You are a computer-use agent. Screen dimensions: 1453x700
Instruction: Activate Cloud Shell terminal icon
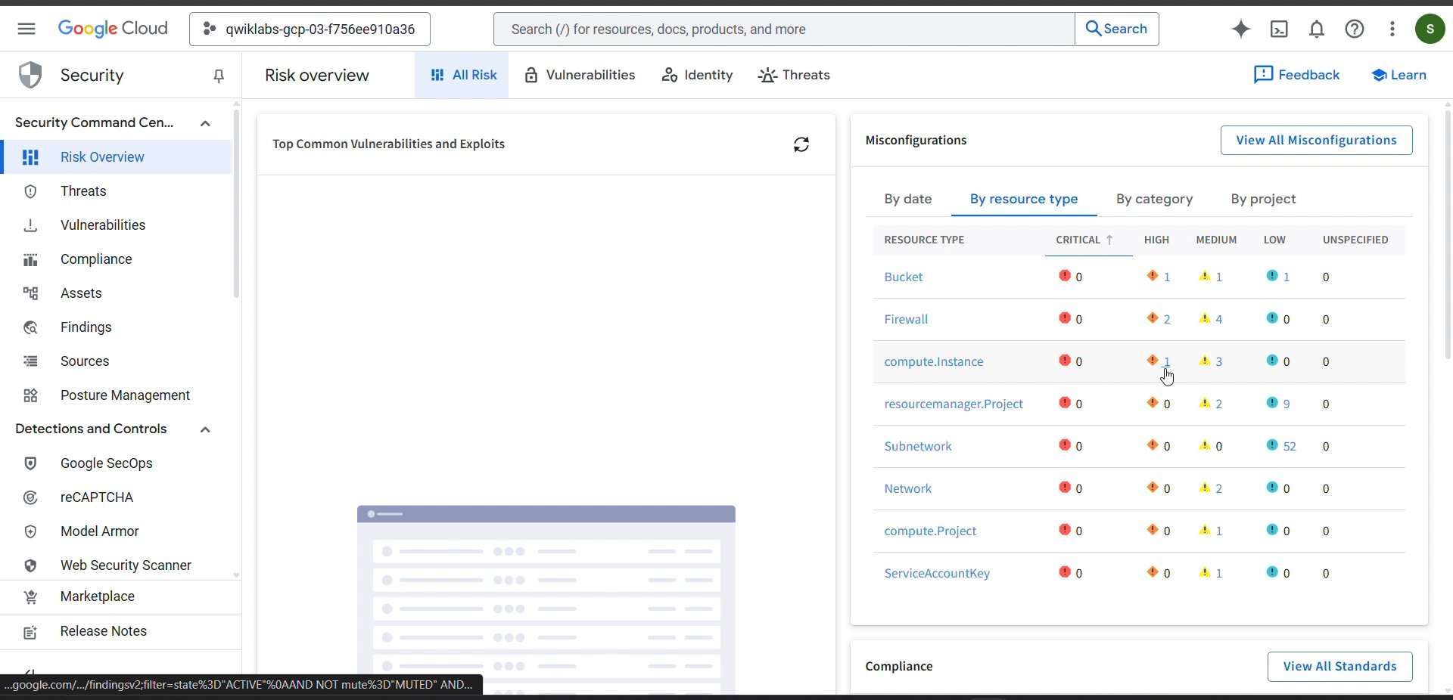coord(1279,29)
